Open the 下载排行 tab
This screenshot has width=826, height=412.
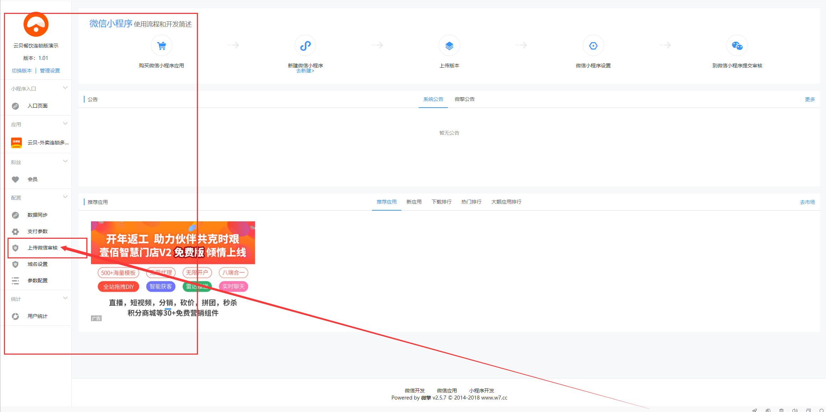pyautogui.click(x=442, y=202)
